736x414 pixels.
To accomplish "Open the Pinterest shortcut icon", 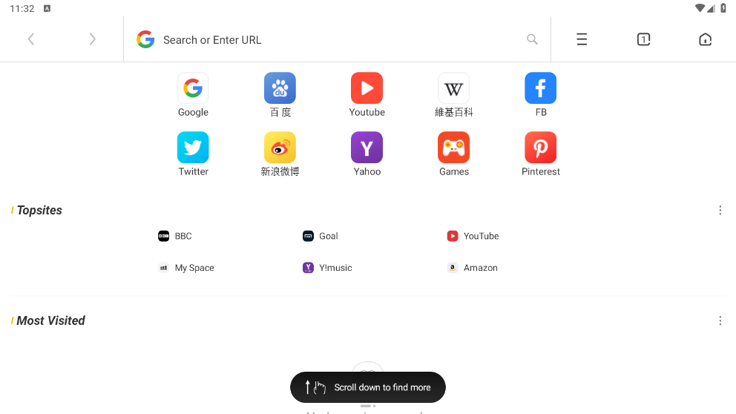I will tap(540, 148).
